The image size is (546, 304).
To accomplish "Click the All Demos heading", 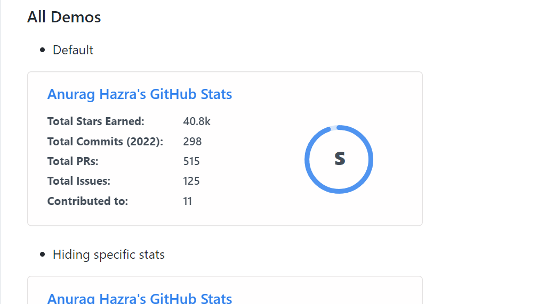I will coord(64,17).
